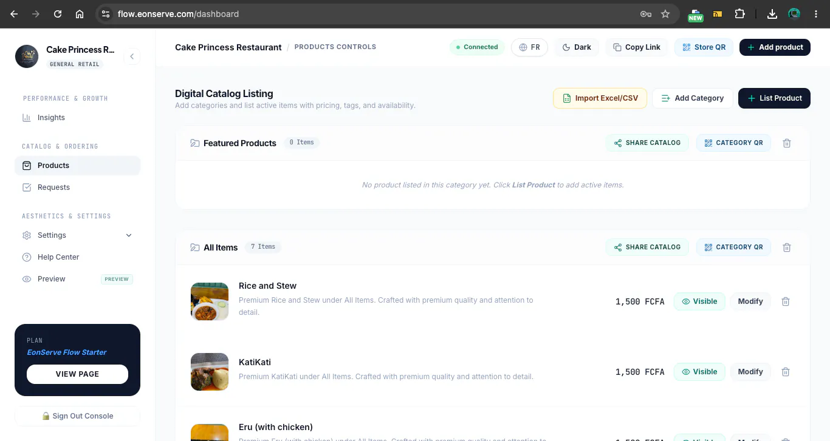
Task: Click Sign Out Console
Action: pyautogui.click(x=77, y=416)
